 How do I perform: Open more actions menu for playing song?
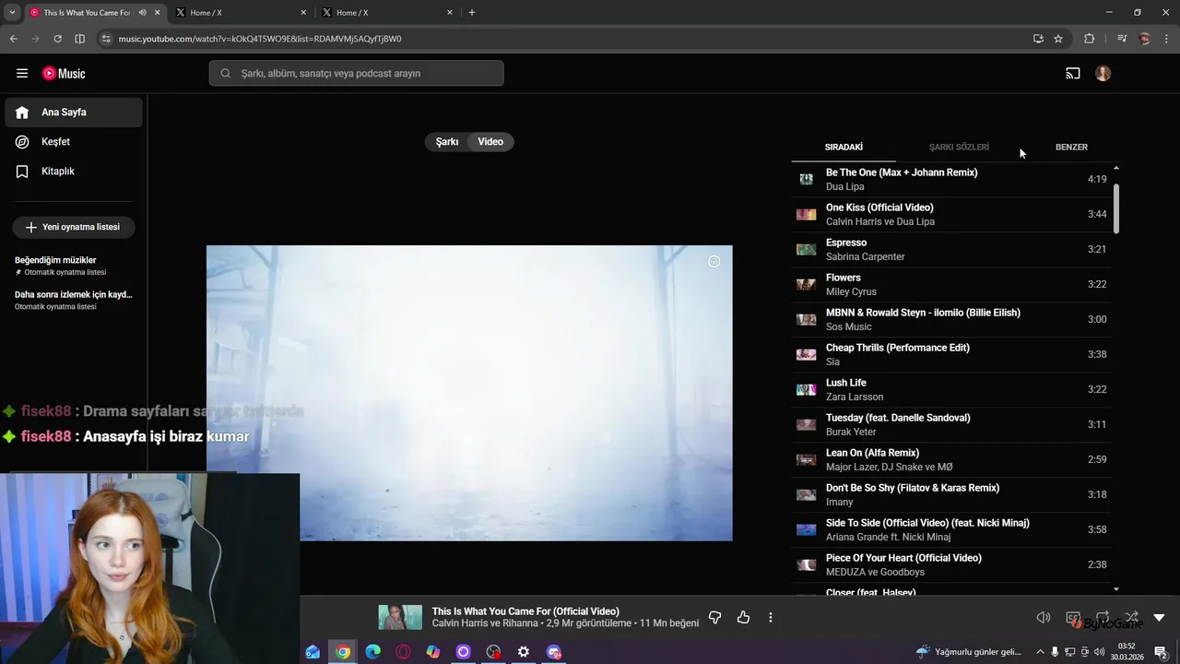(771, 617)
